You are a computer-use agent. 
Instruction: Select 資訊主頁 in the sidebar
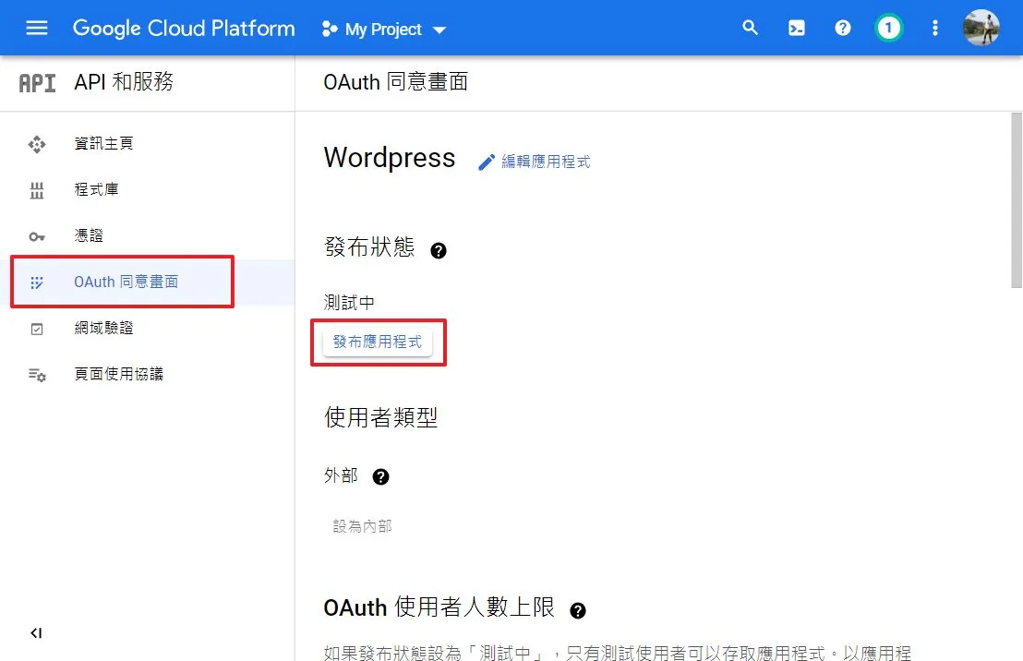click(148, 143)
